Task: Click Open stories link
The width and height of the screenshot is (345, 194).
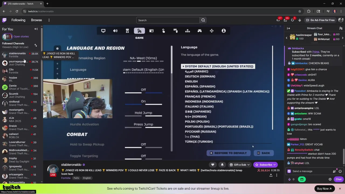Action: coord(21,36)
